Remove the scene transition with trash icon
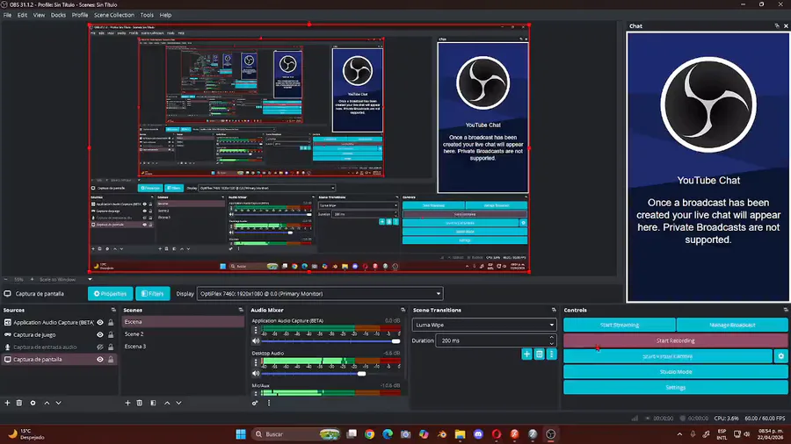Screen dimensions: 791x444 [x=540, y=354]
